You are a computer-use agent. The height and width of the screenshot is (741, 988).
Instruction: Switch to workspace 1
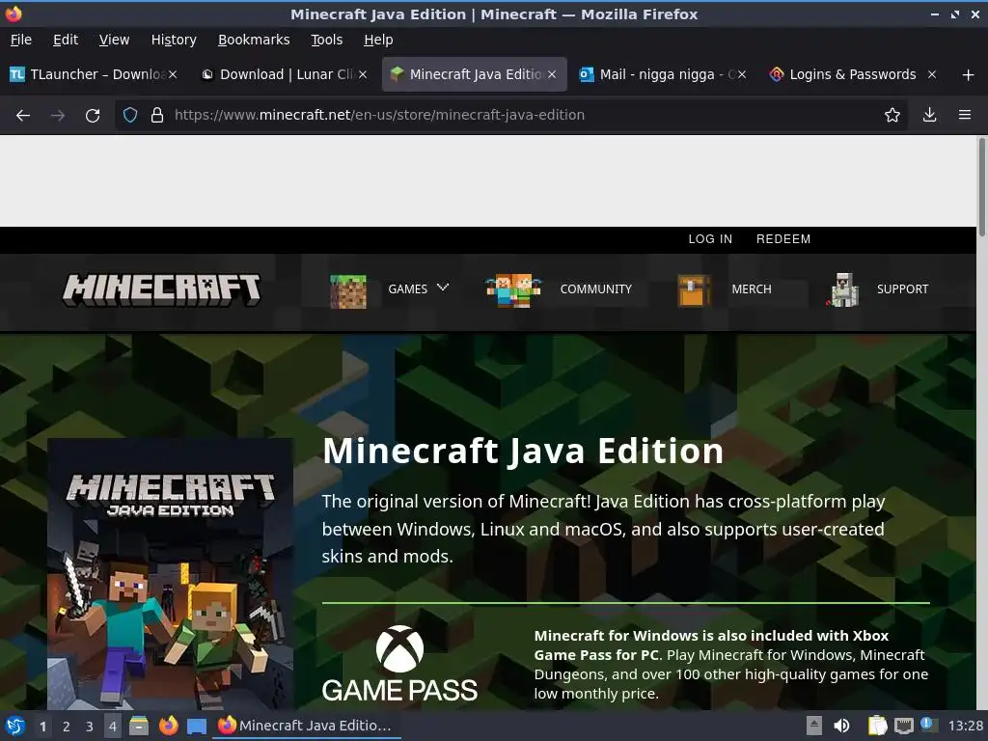42,727
